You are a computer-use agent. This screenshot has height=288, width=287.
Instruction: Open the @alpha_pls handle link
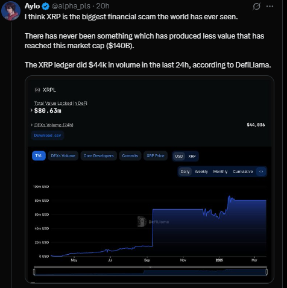[x=71, y=6]
